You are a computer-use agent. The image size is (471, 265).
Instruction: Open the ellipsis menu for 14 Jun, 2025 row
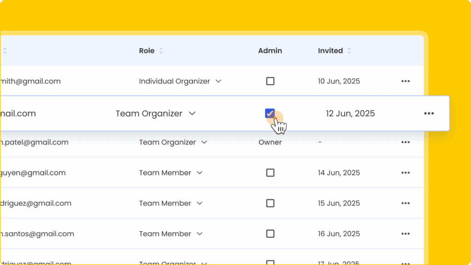[405, 173]
